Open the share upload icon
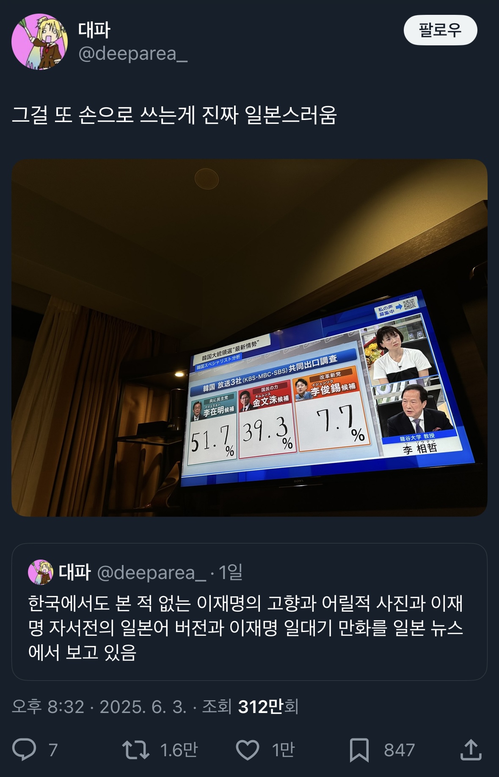The height and width of the screenshot is (777, 499). click(x=471, y=749)
